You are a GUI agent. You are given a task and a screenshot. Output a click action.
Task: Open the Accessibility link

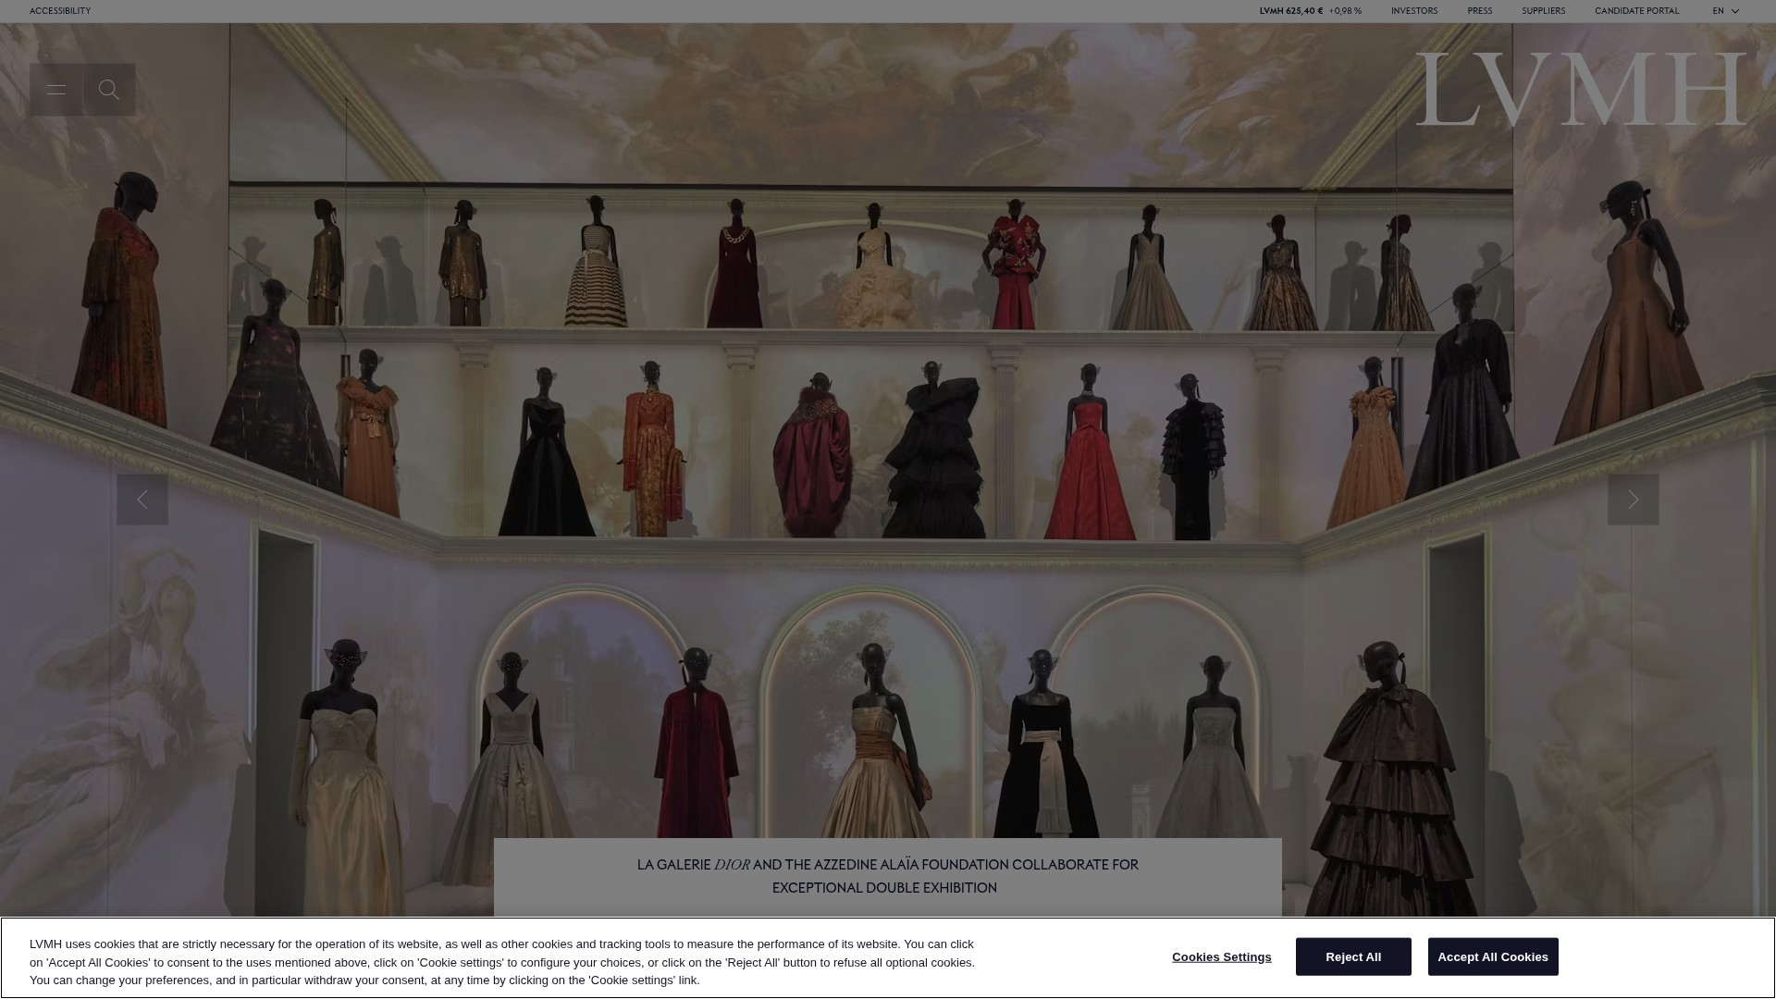click(60, 11)
